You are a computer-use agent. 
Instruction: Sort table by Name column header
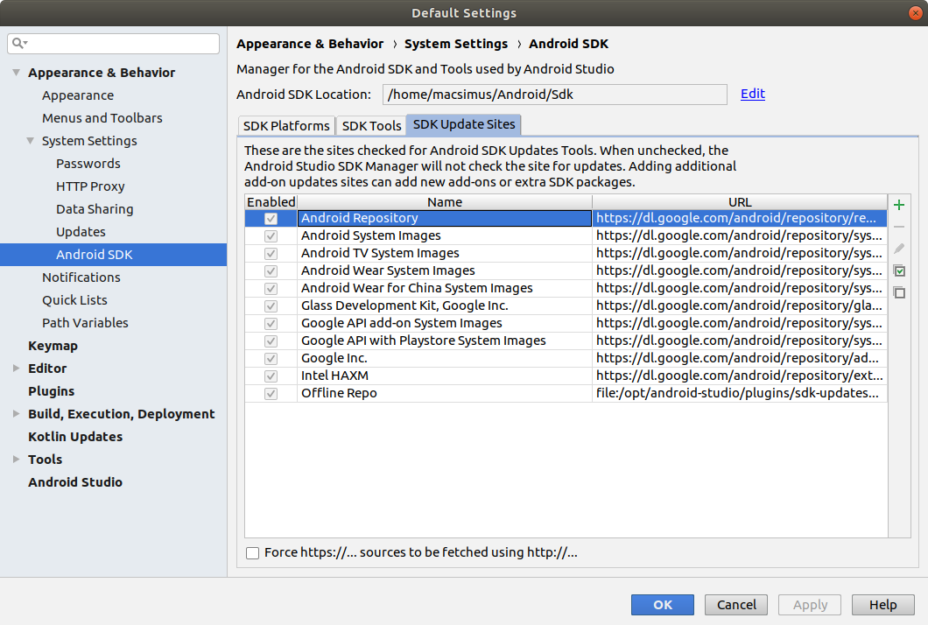[445, 202]
